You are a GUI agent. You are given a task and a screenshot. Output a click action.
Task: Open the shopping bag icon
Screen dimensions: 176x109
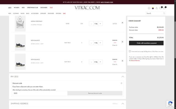(x=164, y=8)
